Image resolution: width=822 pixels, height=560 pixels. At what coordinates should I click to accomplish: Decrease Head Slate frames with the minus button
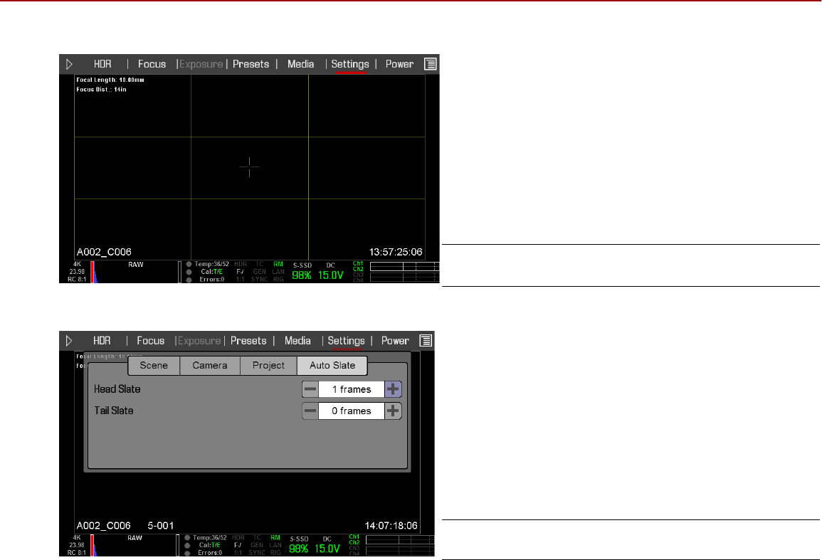coord(310,389)
